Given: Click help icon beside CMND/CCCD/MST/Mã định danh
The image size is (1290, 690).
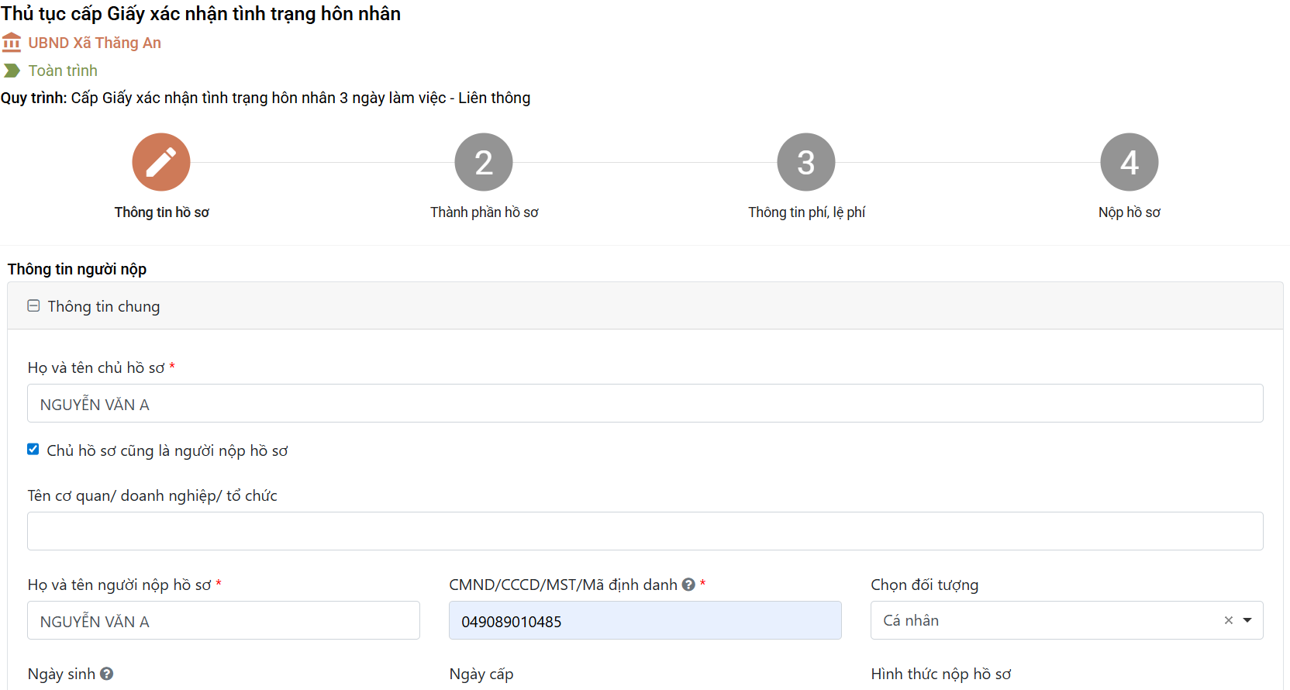Looking at the screenshot, I should click(x=688, y=585).
